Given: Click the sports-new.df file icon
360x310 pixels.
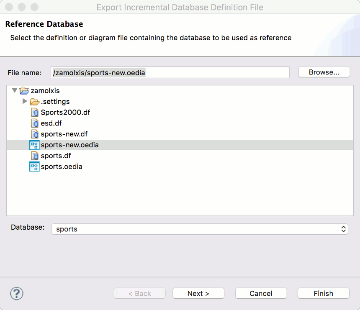Looking at the screenshot, I should click(x=35, y=134).
